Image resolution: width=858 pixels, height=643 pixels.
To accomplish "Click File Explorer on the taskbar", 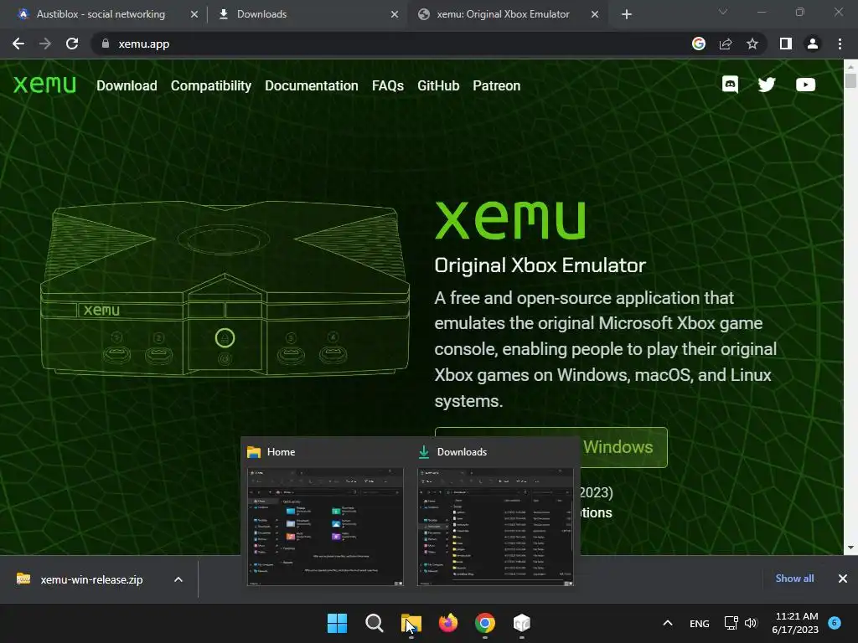I will tap(411, 623).
